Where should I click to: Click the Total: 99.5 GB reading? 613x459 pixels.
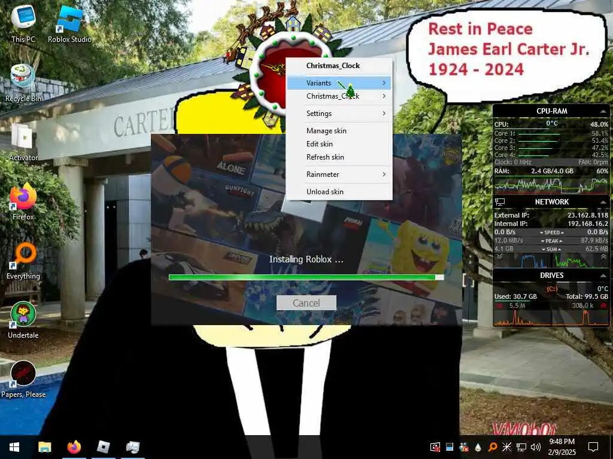pyautogui.click(x=587, y=296)
